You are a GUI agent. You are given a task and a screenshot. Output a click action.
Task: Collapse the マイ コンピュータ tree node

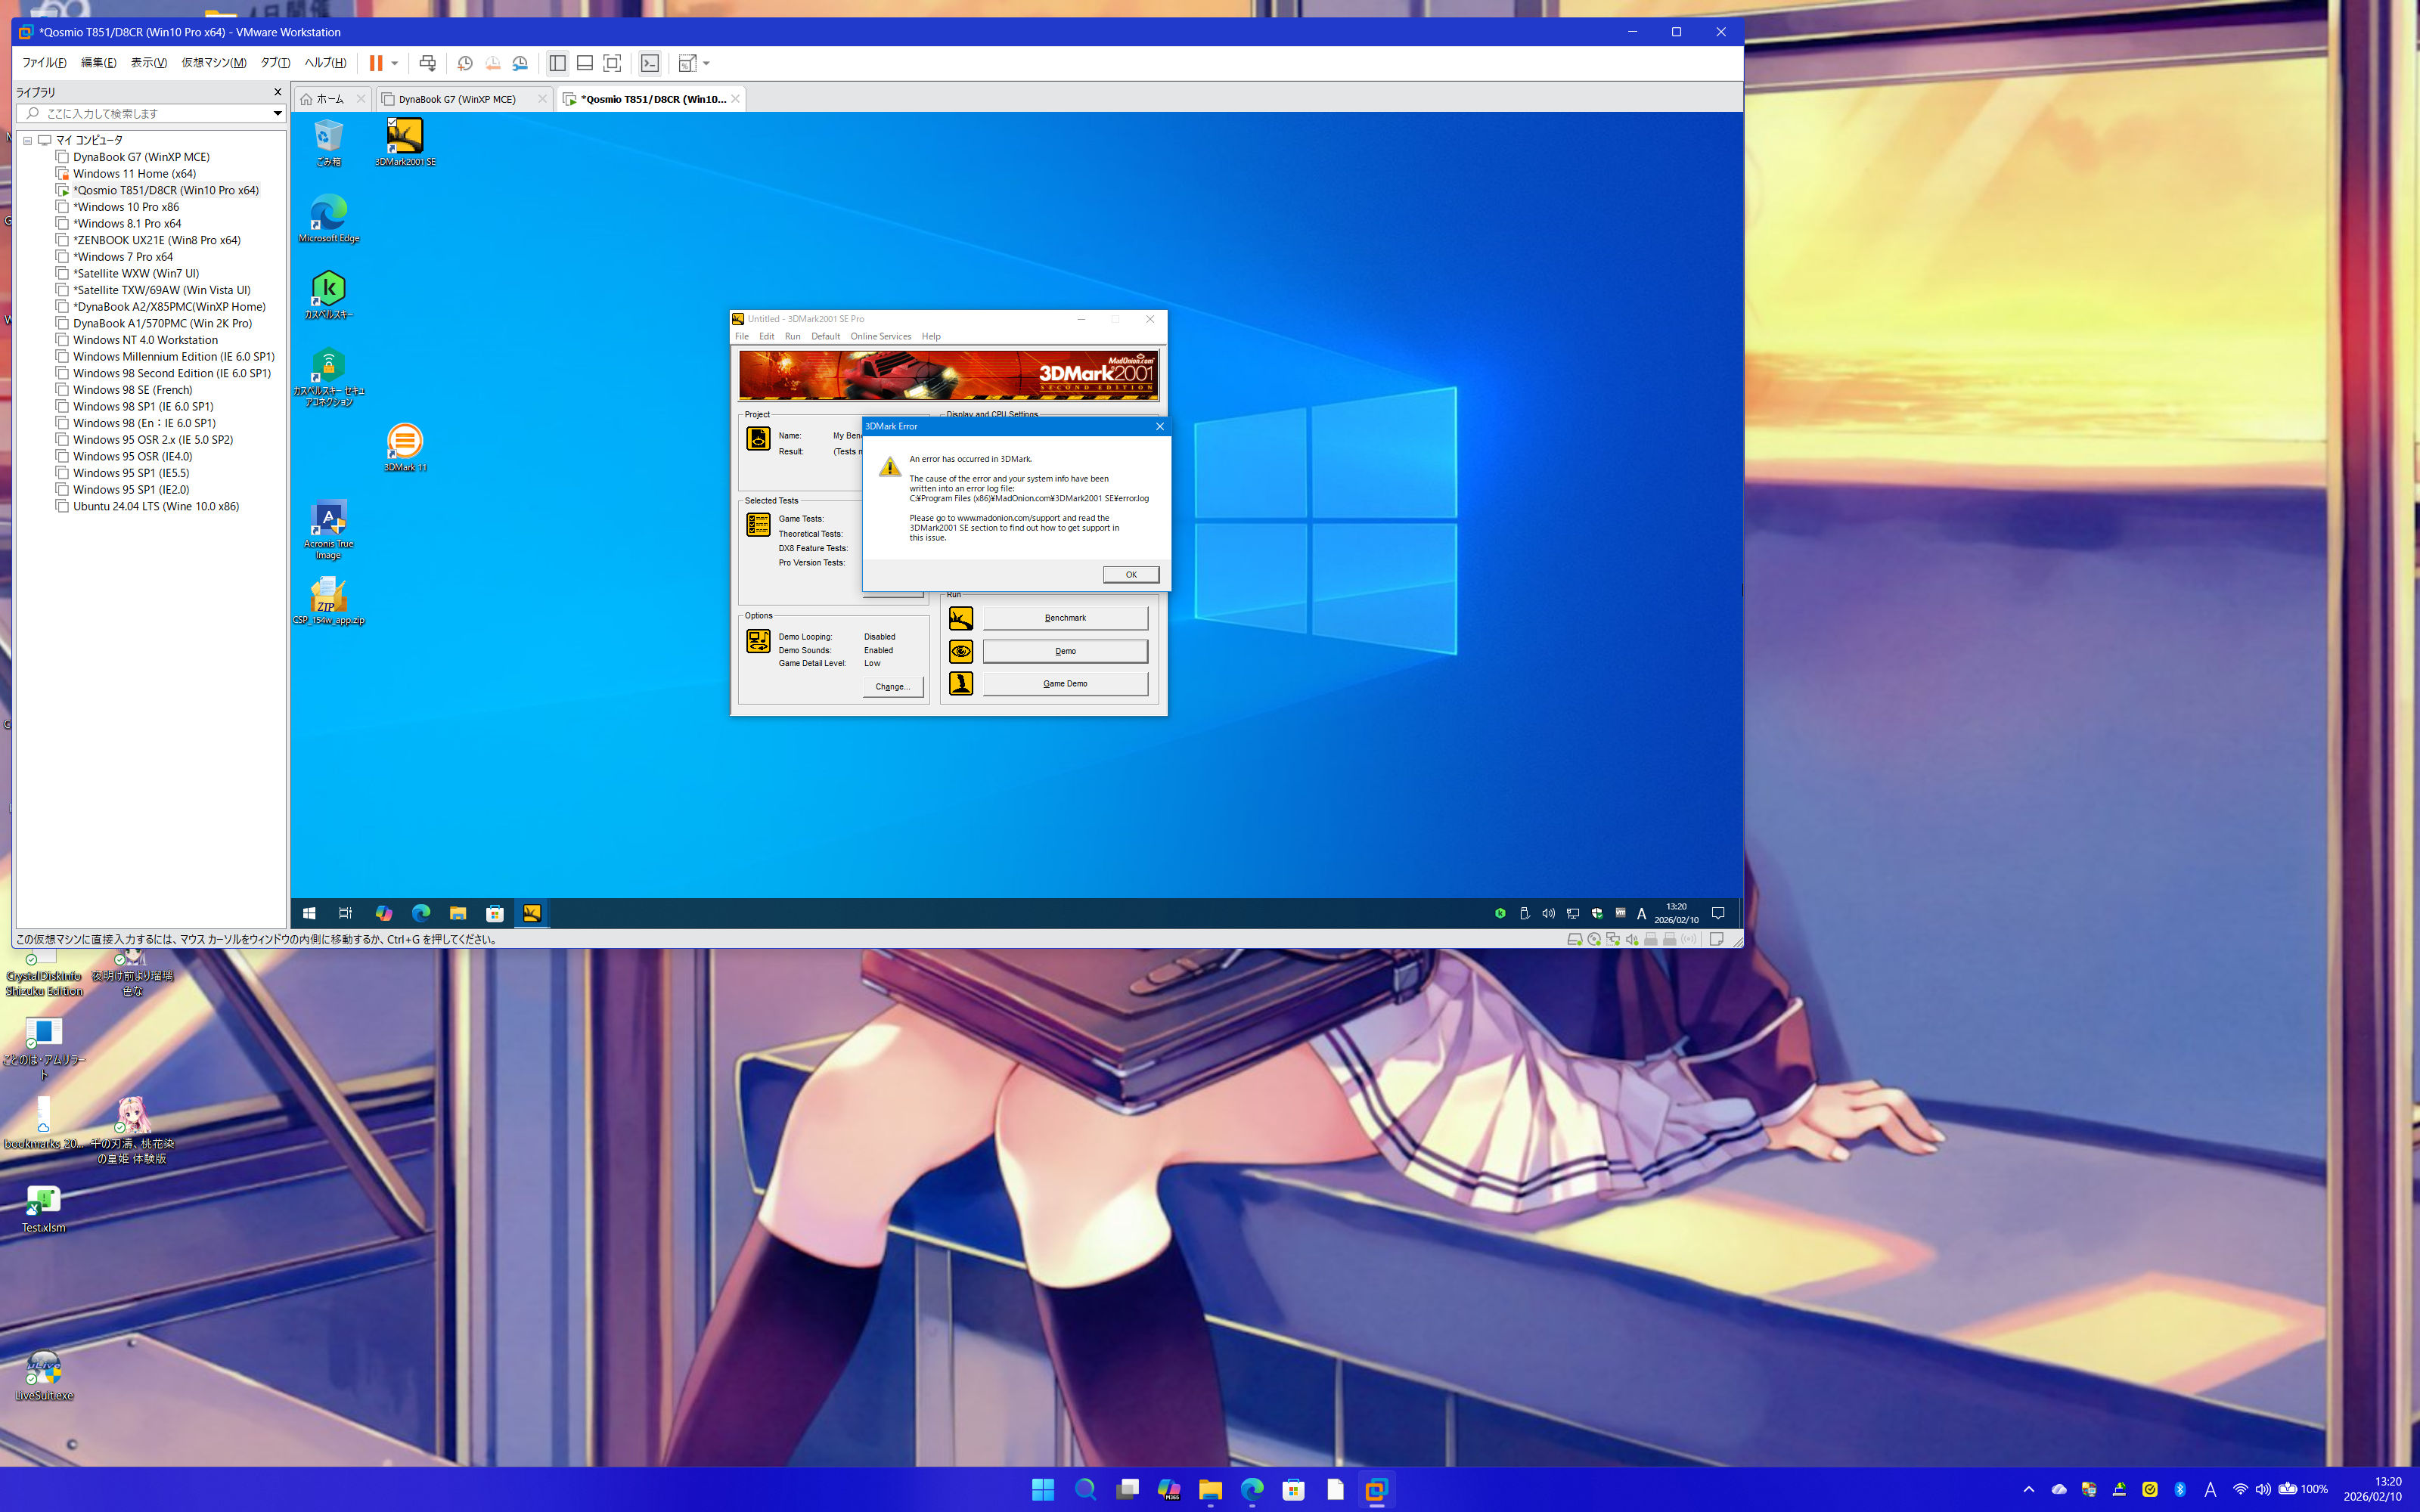[28, 140]
